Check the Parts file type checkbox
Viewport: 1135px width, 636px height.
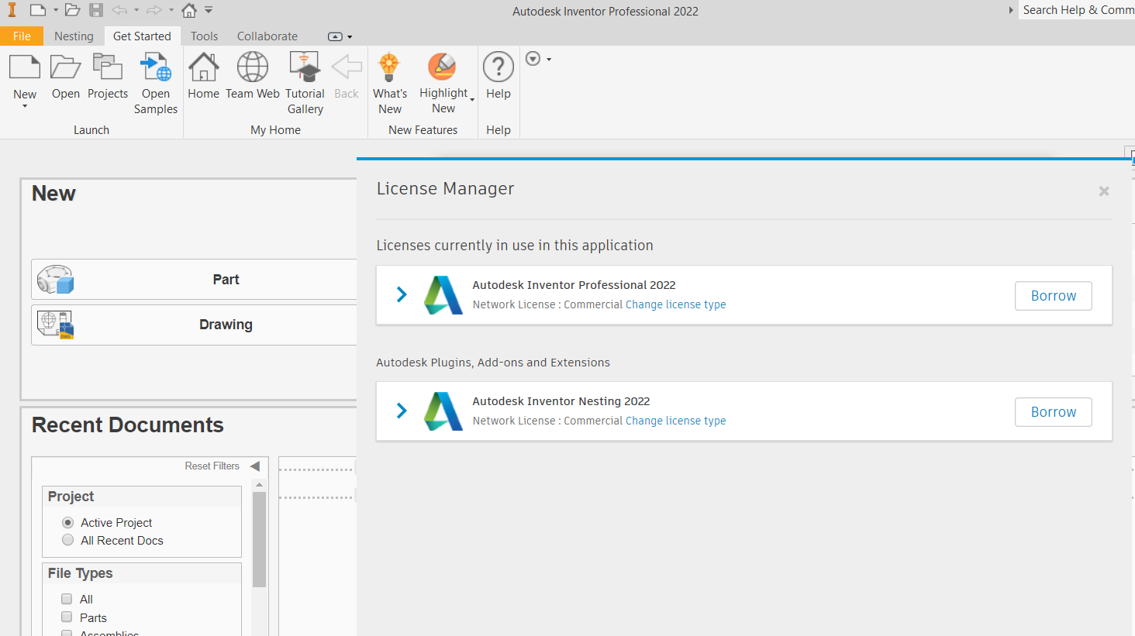(67, 617)
